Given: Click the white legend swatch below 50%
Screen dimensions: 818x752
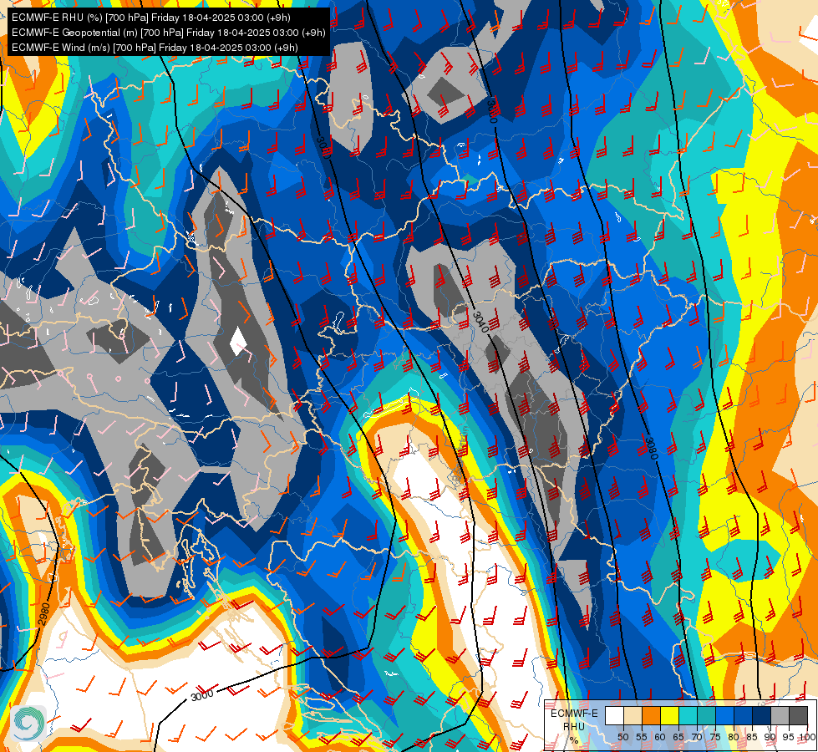Looking at the screenshot, I should pyautogui.click(x=614, y=715).
